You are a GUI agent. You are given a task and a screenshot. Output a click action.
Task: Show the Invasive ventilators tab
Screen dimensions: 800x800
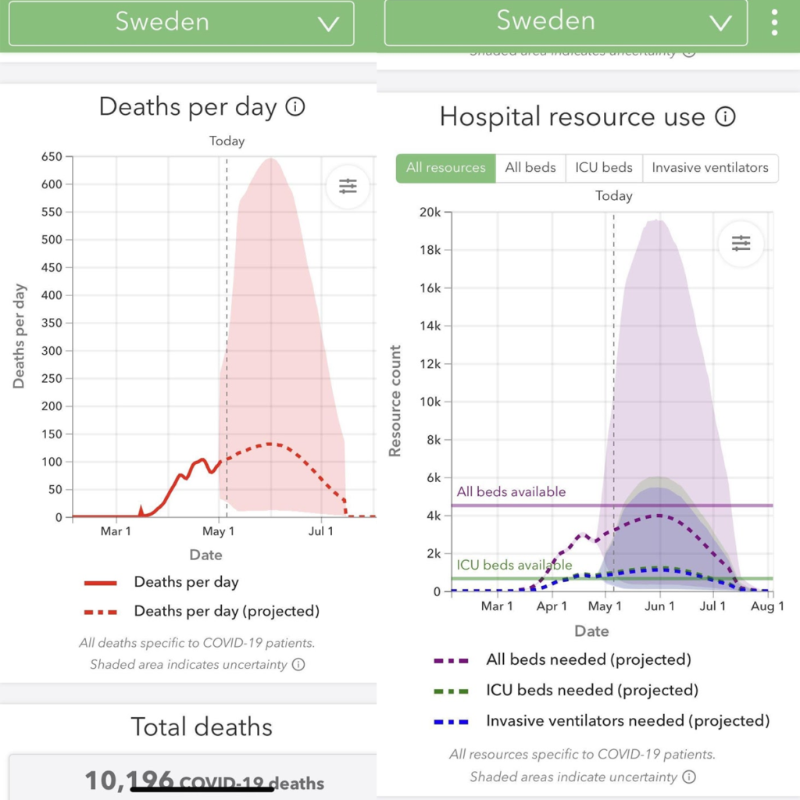710,168
